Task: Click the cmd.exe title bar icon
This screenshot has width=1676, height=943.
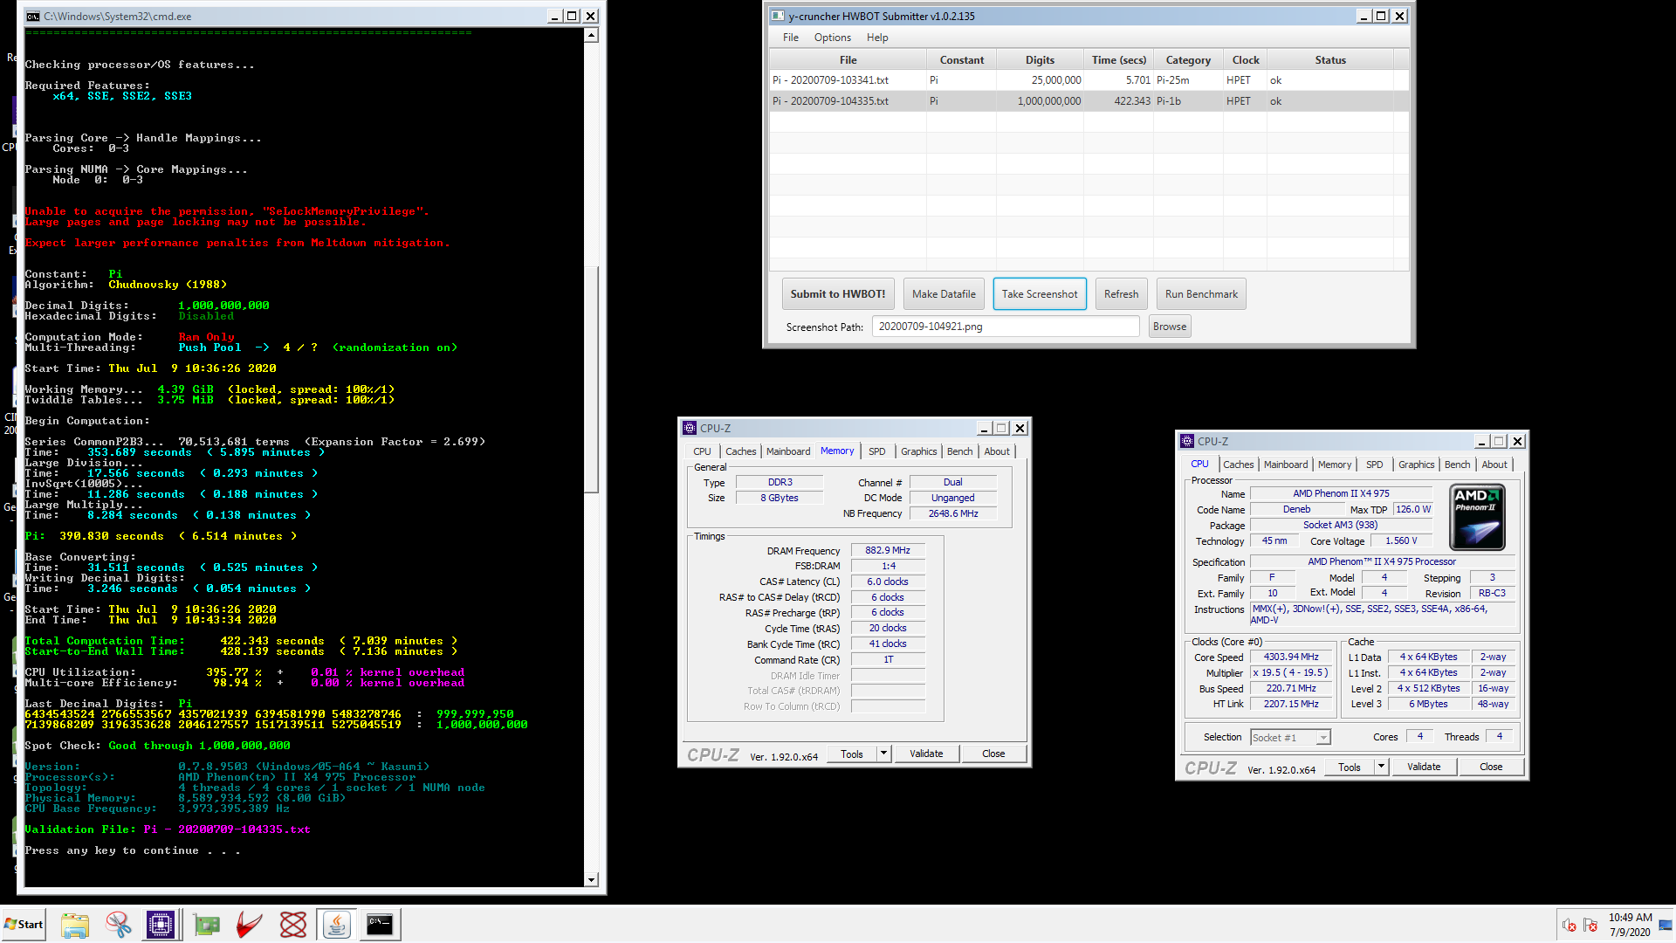Action: point(33,16)
